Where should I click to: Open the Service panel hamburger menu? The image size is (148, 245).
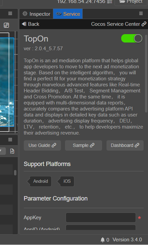coord(141,14)
